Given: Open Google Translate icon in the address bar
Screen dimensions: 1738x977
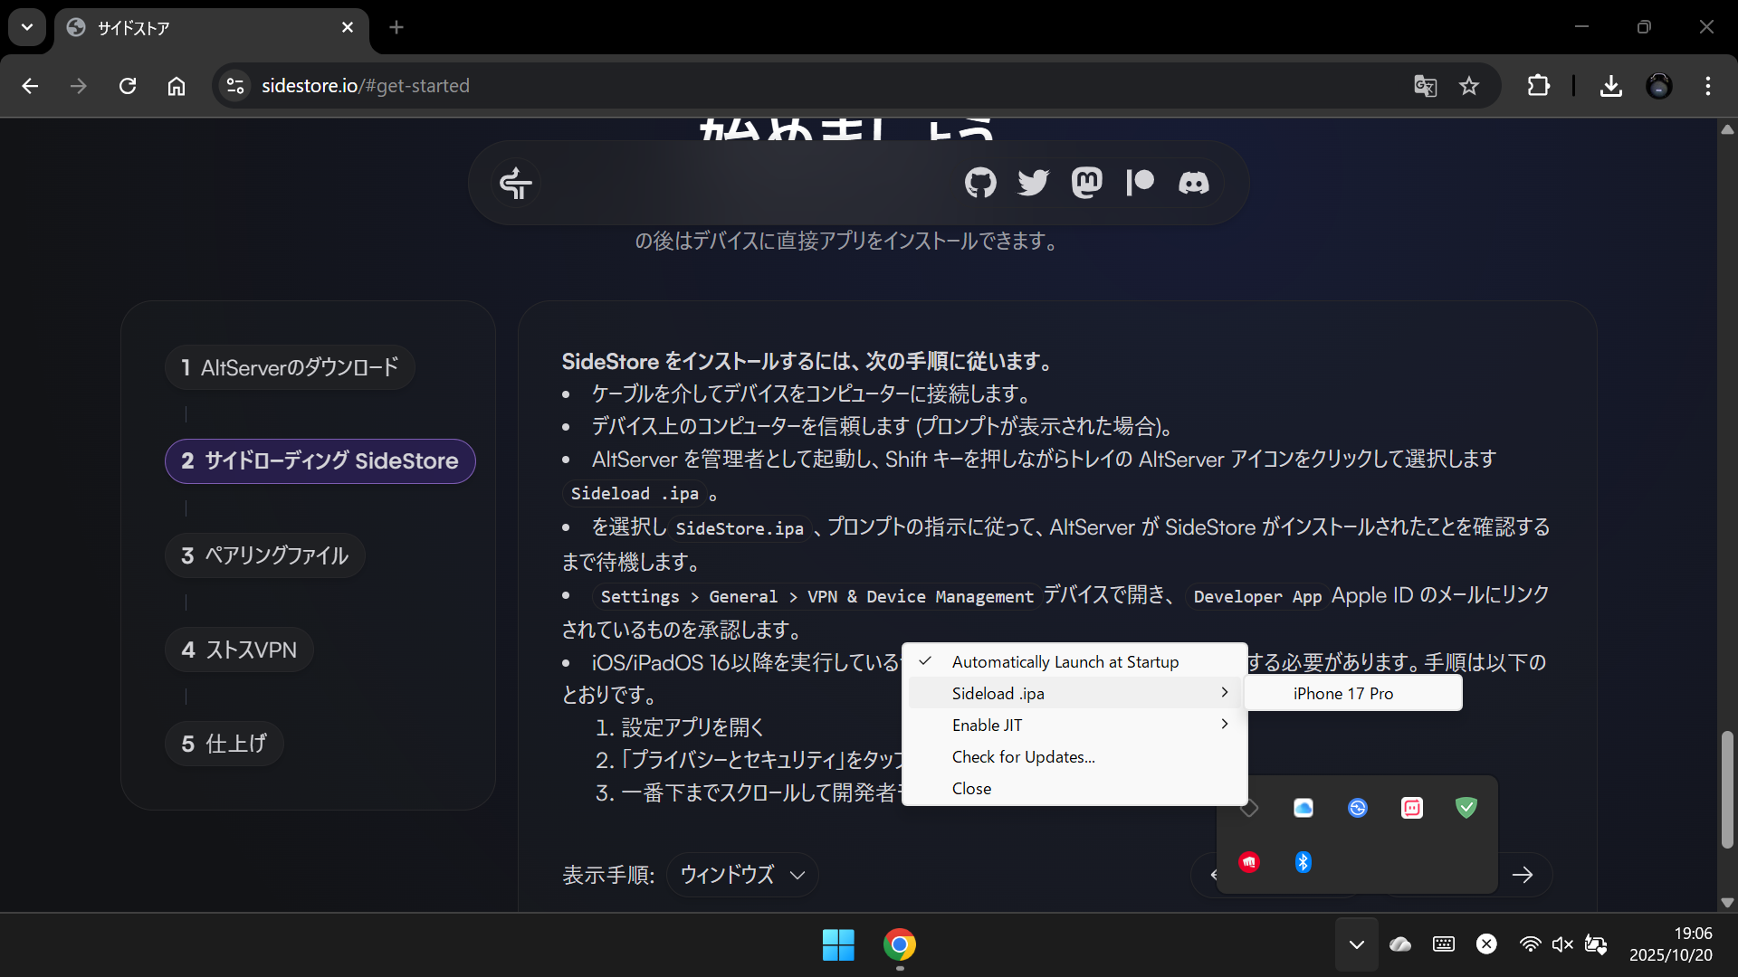Looking at the screenshot, I should 1426,86.
